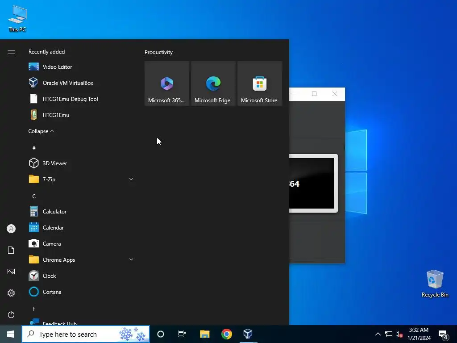Image resolution: width=457 pixels, height=343 pixels.
Task: Open taskbar clock and date
Action: point(419,334)
